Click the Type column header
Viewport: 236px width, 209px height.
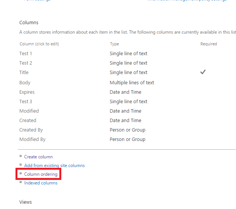(x=114, y=44)
